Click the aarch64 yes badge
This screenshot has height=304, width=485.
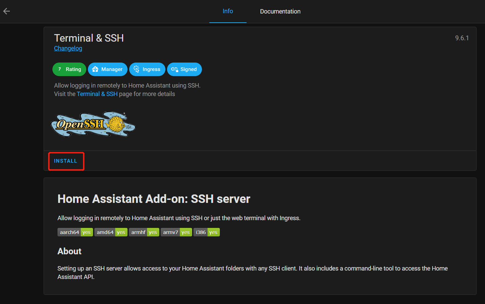75,232
